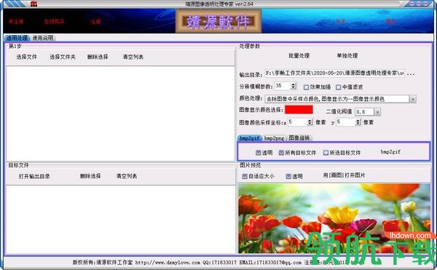Switch to the 透明处理 tab
The image size is (437, 270).
tap(17, 38)
